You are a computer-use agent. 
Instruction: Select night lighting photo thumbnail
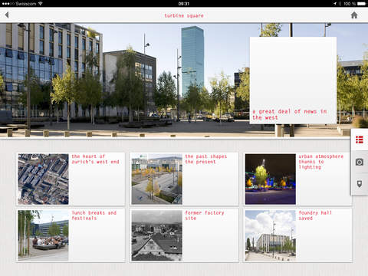coord(271,179)
